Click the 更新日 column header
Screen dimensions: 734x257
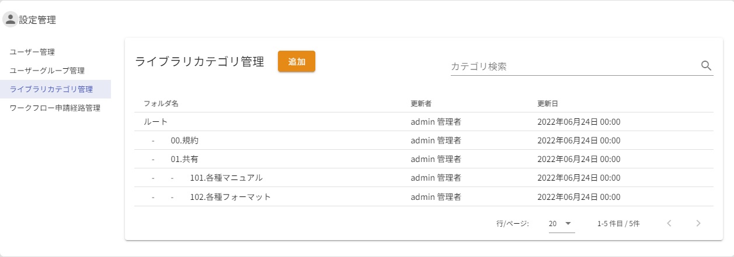pyautogui.click(x=548, y=103)
